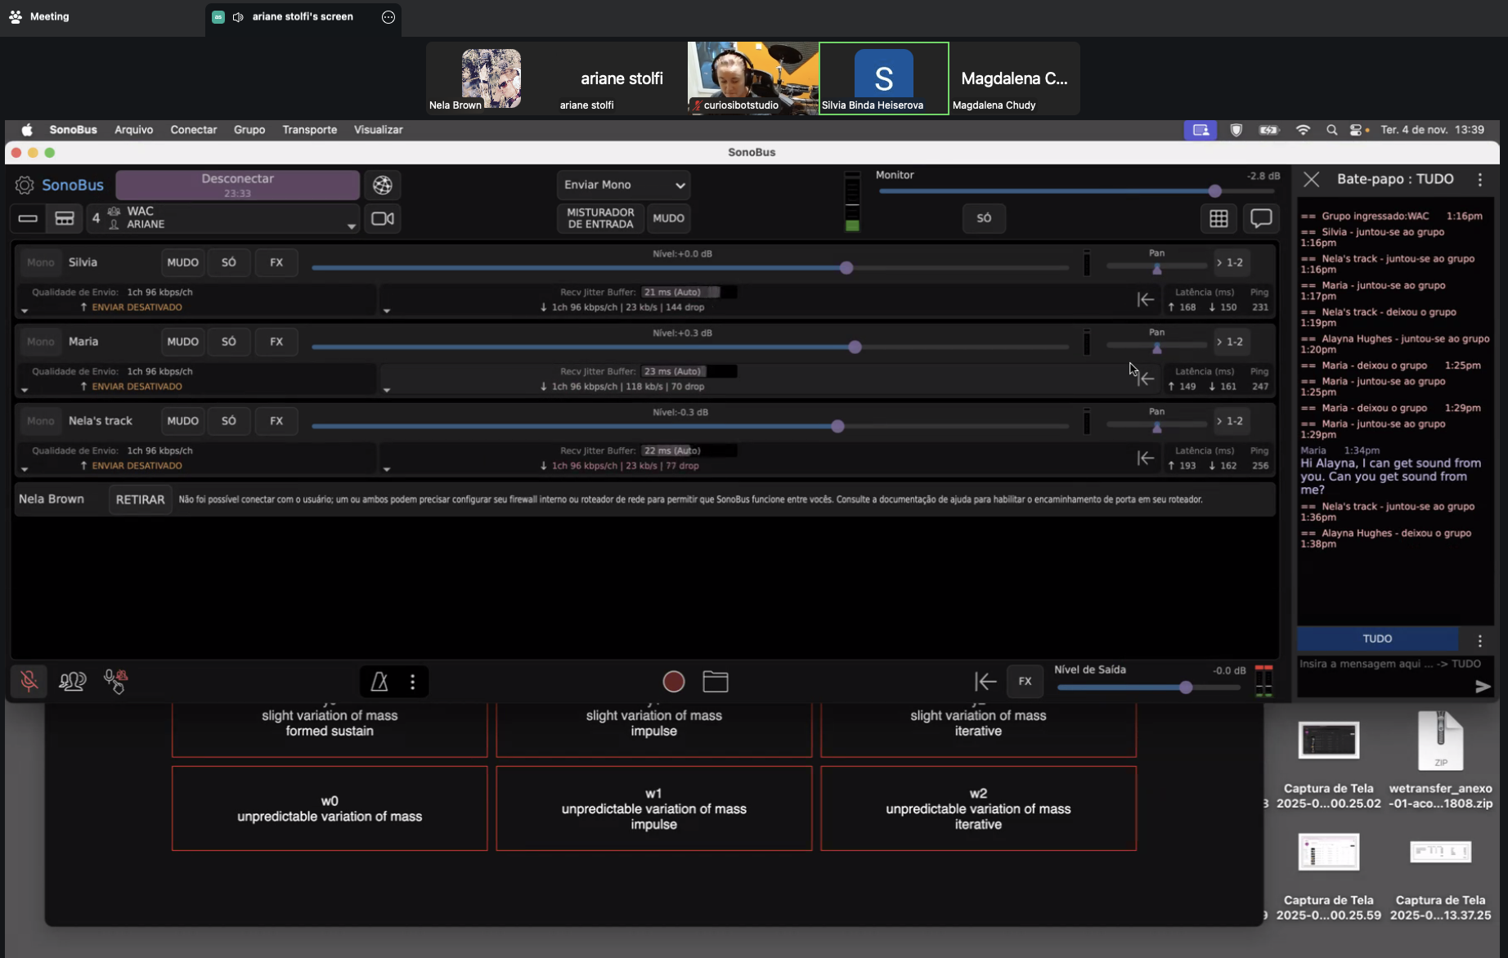
Task: Click the muted microphone icon
Action: tap(29, 681)
